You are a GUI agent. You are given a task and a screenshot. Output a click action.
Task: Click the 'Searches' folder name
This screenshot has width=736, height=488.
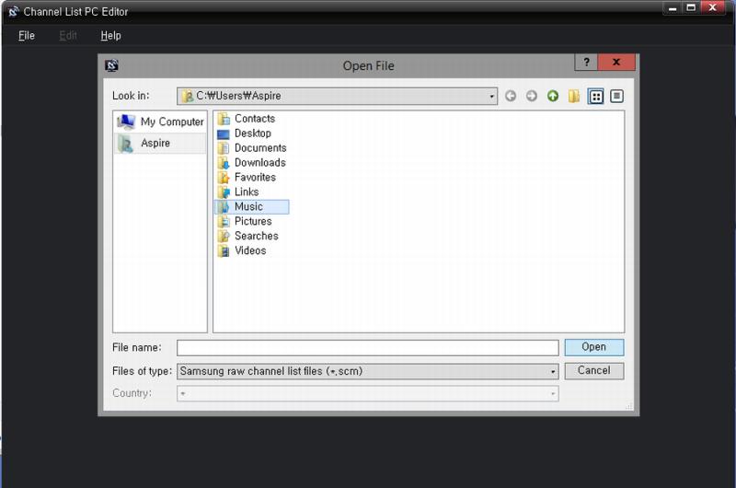click(x=257, y=236)
